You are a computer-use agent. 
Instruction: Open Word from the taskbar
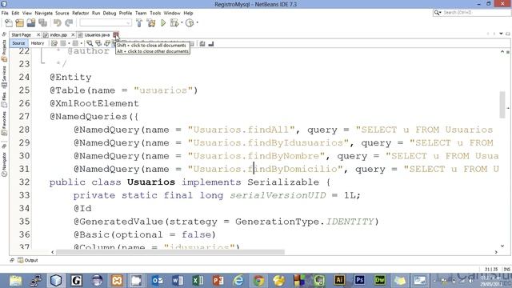(178, 280)
